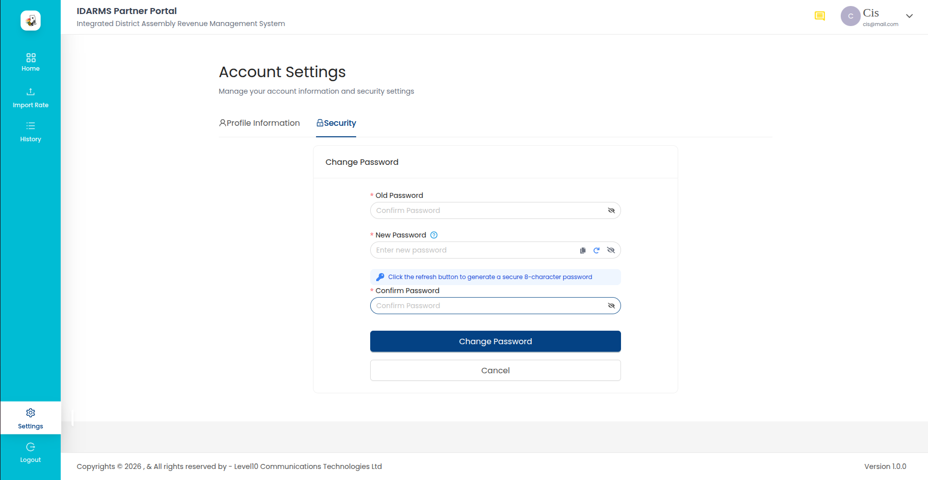Click the blue Change Password button

(496, 341)
